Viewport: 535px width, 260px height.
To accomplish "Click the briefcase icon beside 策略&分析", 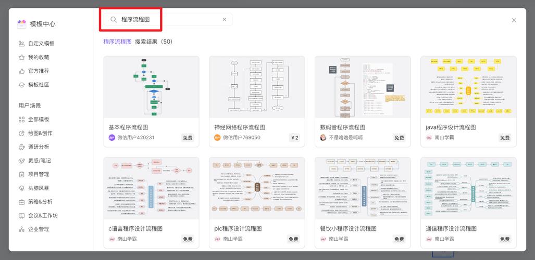I will (21, 202).
